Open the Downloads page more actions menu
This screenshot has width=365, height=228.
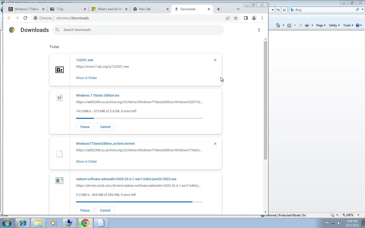pos(259,30)
